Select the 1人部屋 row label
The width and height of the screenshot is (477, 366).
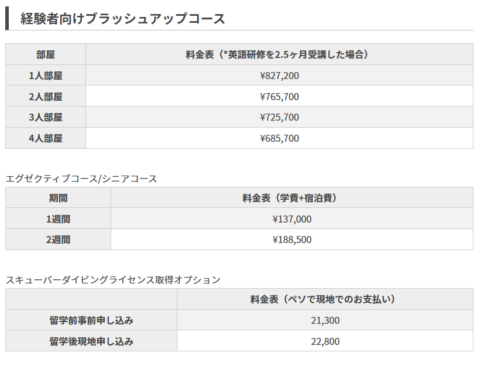coord(46,76)
